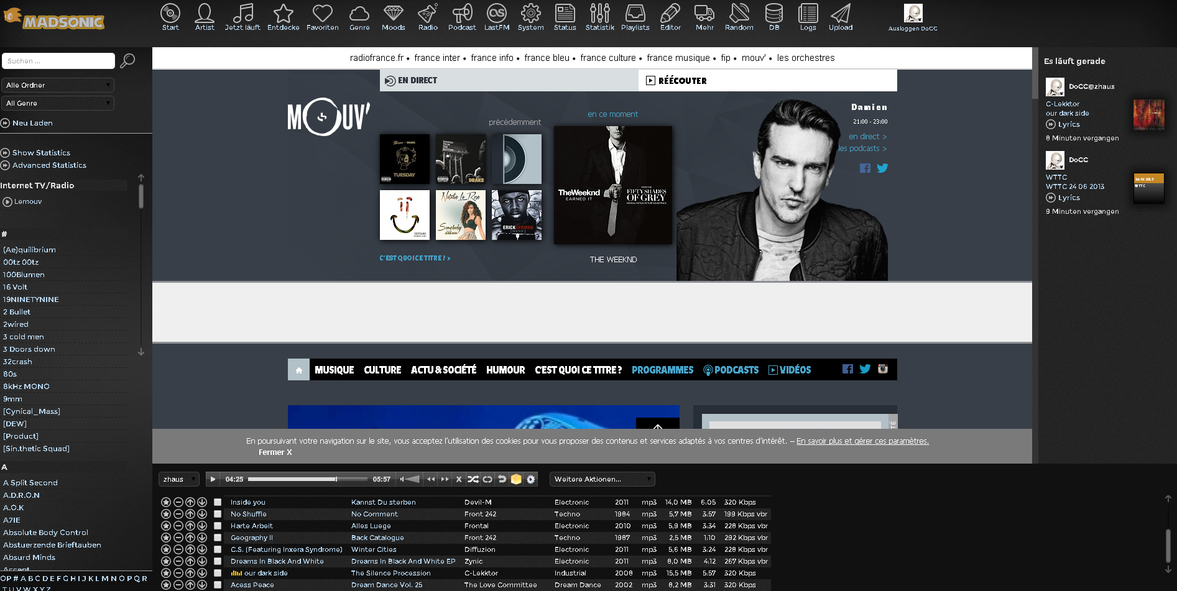The height and width of the screenshot is (591, 1177).
Task: Expand the 'Alle Ordner' dropdown
Action: 58,85
